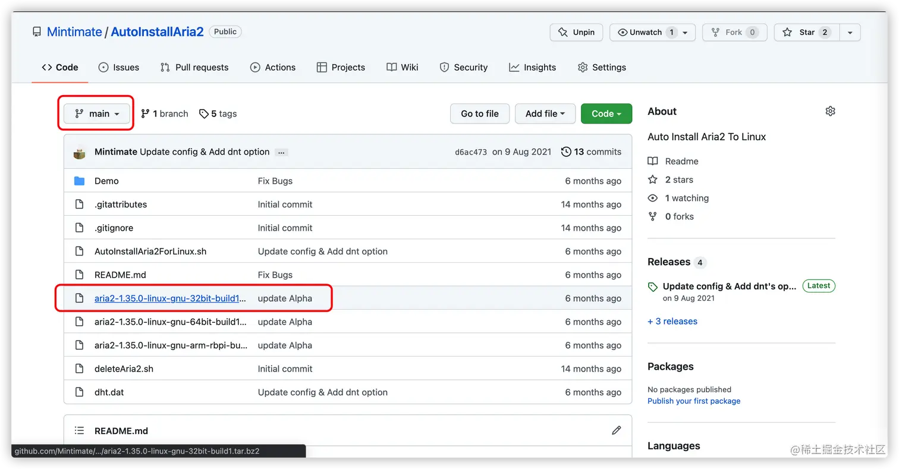Open the Add file dropdown

[x=545, y=114]
